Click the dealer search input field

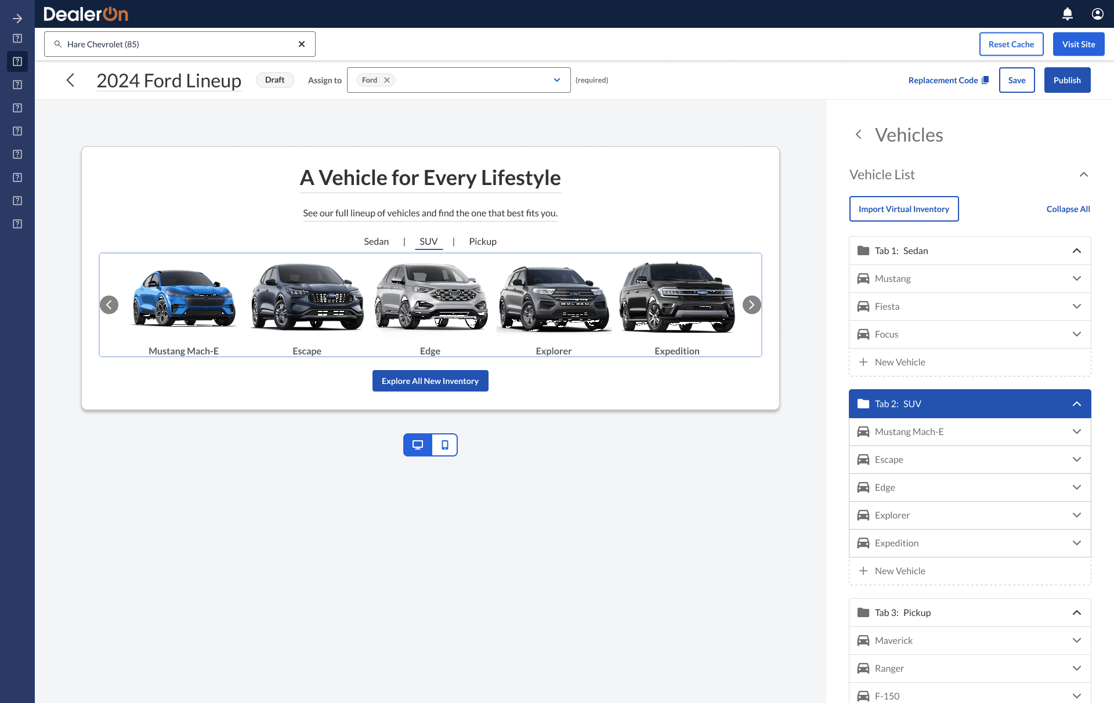coord(180,44)
